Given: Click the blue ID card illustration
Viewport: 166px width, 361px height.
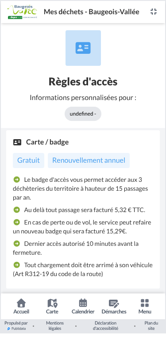Looking at the screenshot, I should (83, 48).
